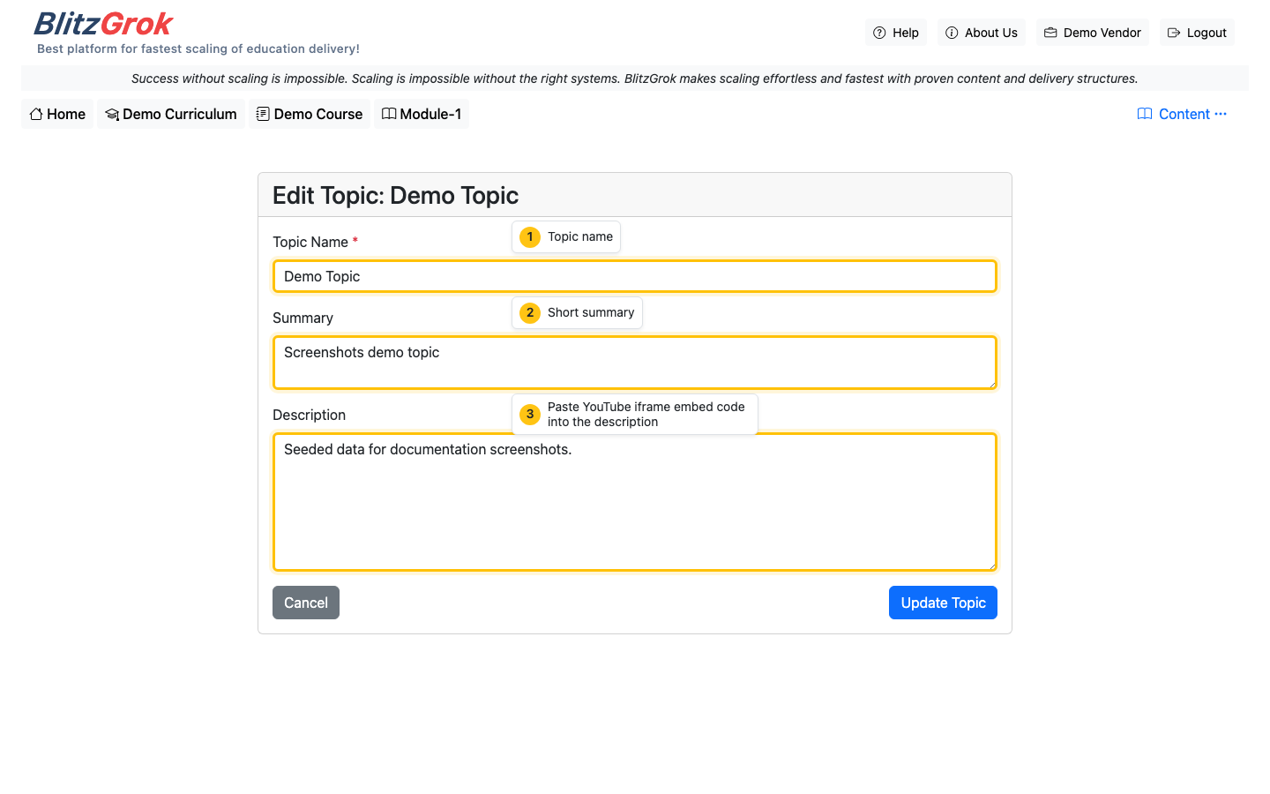Screen dimensions: 1270x794
Task: Navigate to Demo Course via breadcrumb
Action: 309,114
